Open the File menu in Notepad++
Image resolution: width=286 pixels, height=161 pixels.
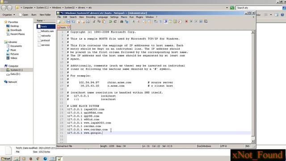click(59, 17)
